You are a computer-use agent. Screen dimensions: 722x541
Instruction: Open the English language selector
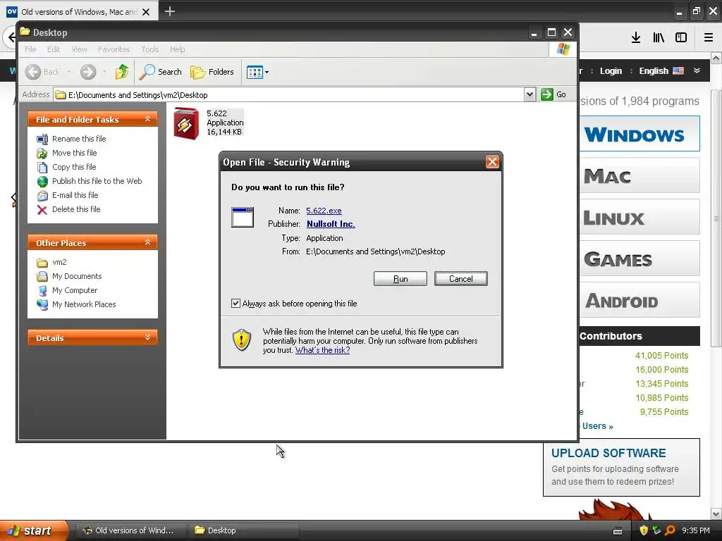pyautogui.click(x=661, y=71)
